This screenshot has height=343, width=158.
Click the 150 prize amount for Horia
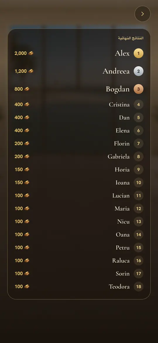pyautogui.click(x=19, y=170)
